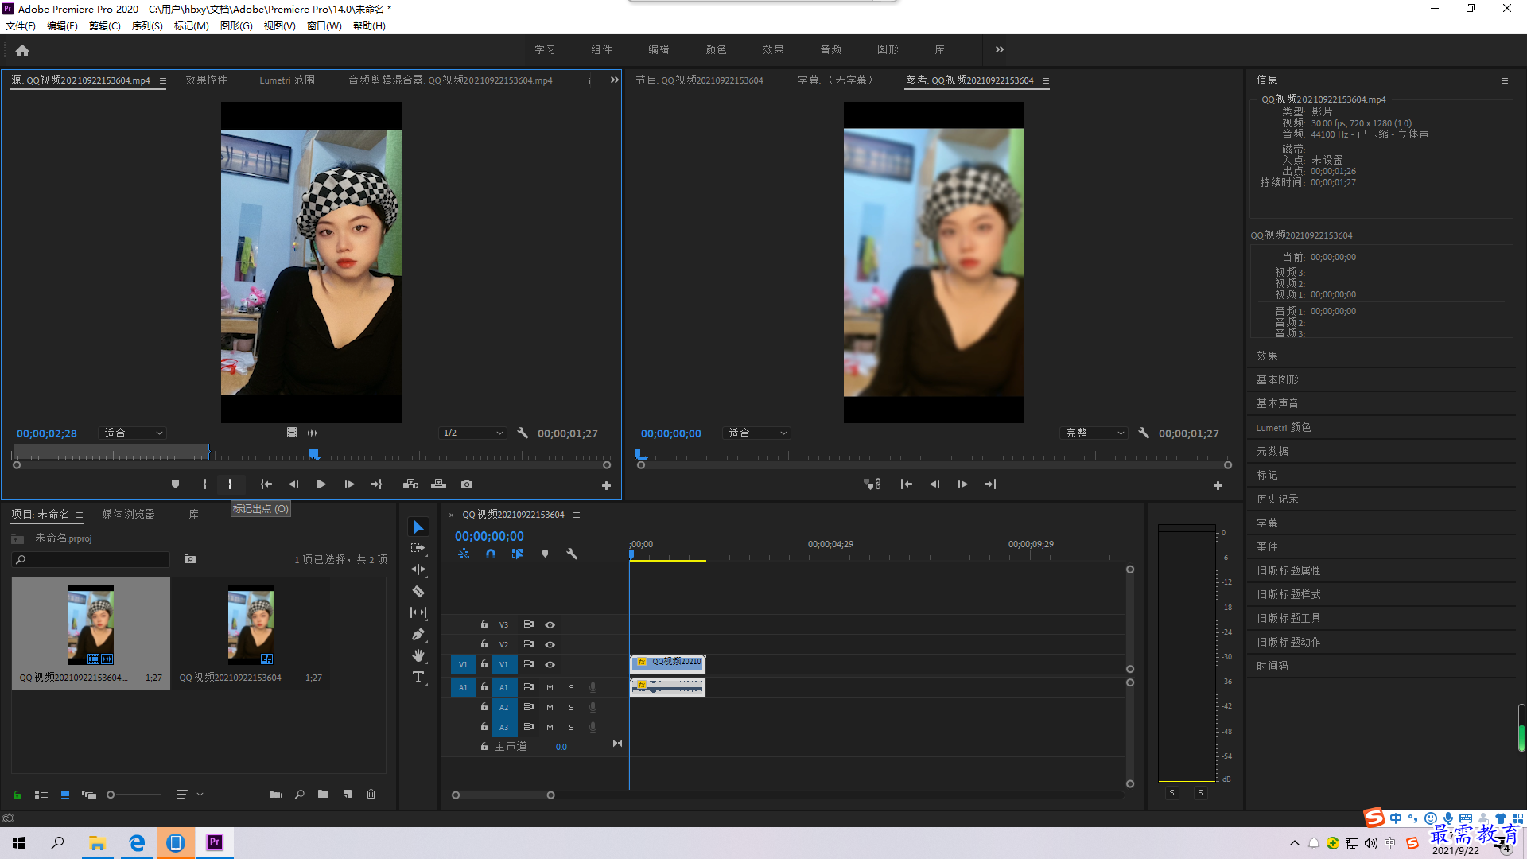Click the Project panel search field
Image resolution: width=1527 pixels, height=859 pixels.
91,560
